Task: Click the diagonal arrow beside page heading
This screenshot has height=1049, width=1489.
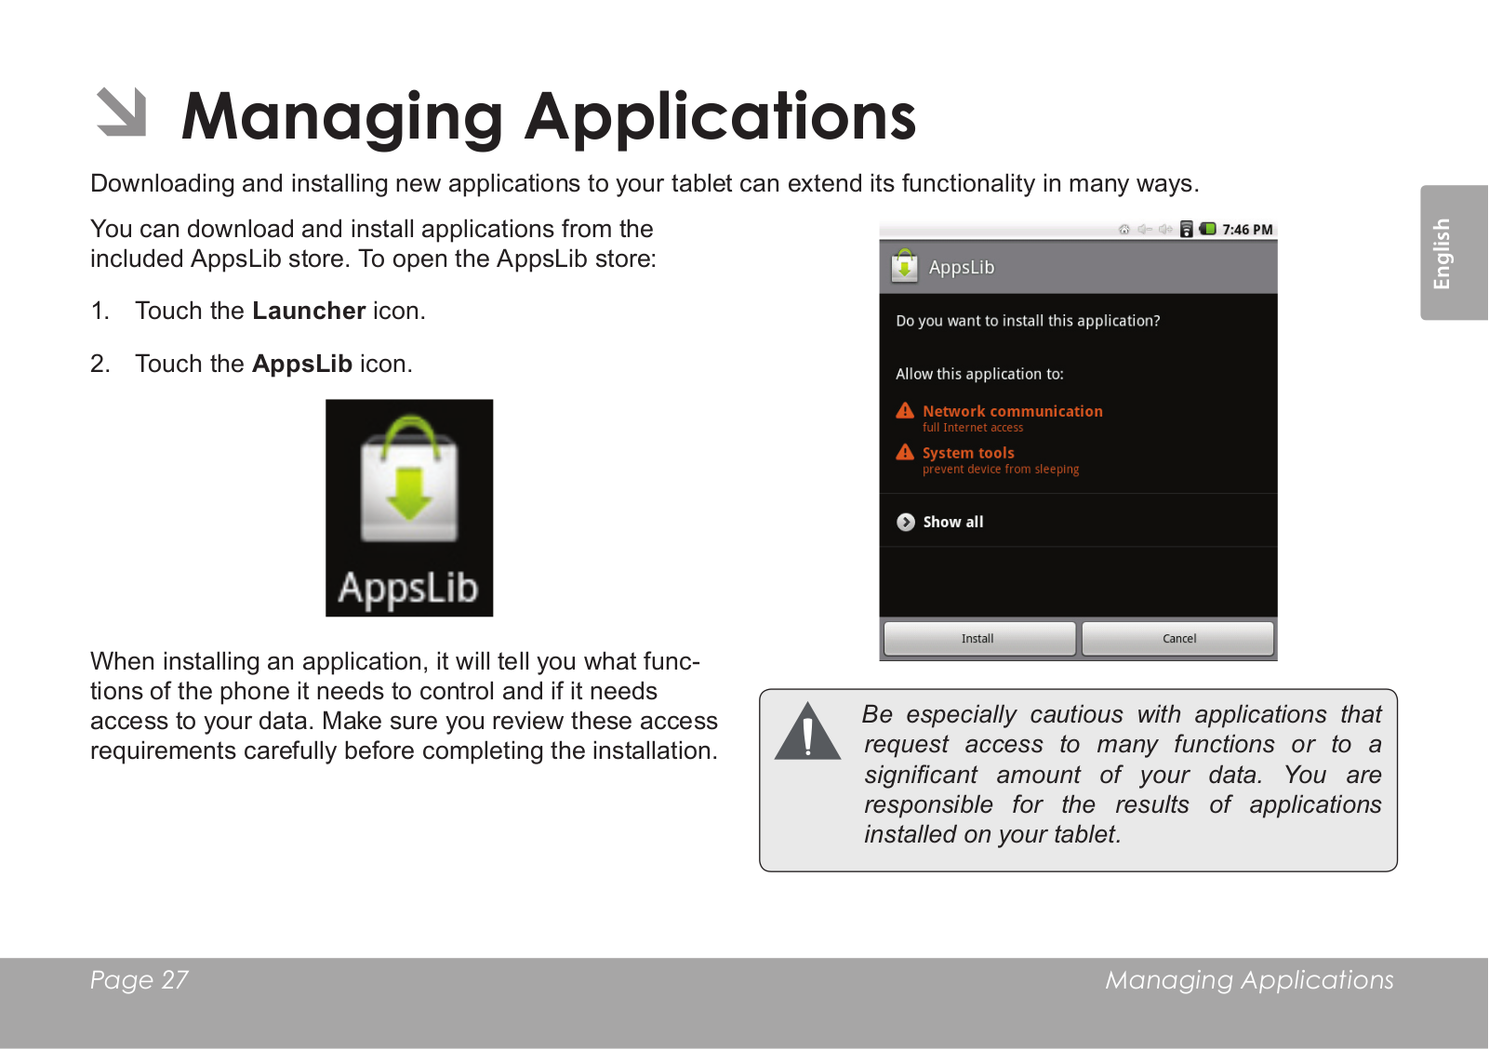Action: coord(122,113)
